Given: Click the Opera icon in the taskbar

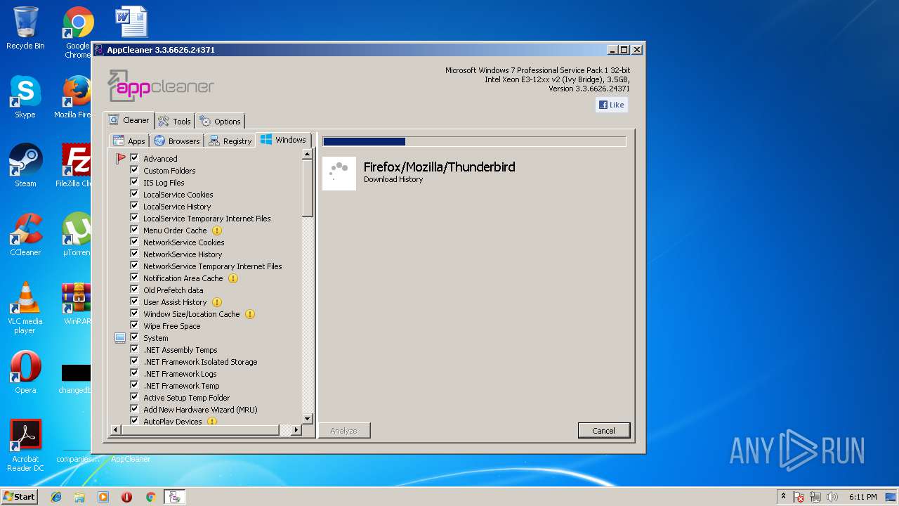Looking at the screenshot, I should (x=126, y=497).
